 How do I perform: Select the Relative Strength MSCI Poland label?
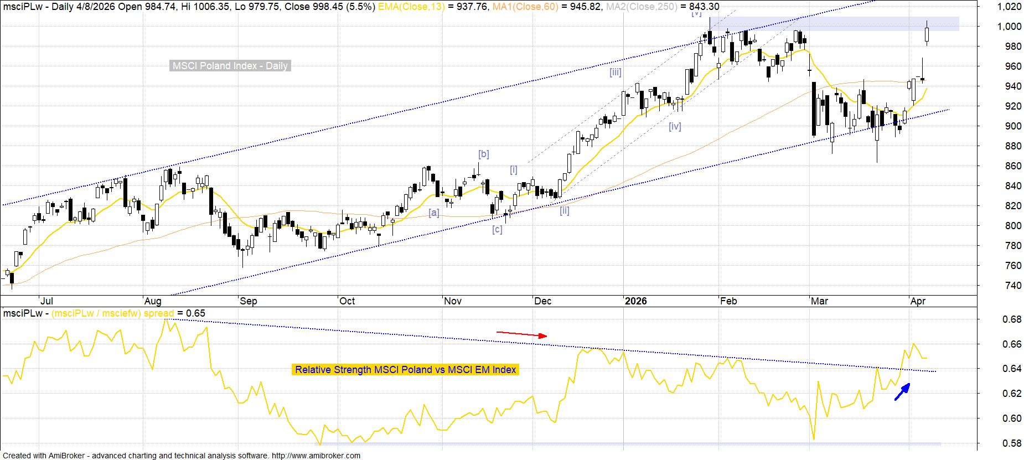click(405, 370)
